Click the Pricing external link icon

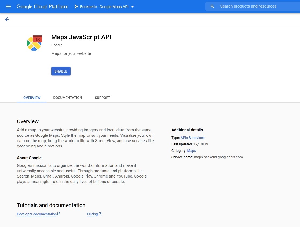[x=100, y=214]
